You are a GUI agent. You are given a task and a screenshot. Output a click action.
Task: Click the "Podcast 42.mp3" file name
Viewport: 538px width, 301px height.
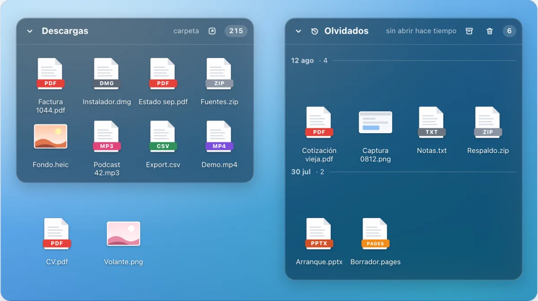[x=107, y=169]
